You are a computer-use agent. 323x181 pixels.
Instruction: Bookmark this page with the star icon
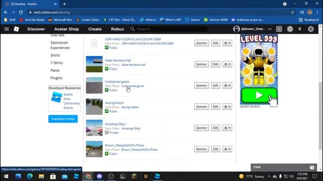293,12
